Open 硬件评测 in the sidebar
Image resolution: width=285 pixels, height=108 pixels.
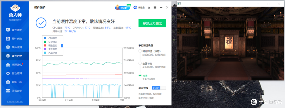(x=15, y=47)
